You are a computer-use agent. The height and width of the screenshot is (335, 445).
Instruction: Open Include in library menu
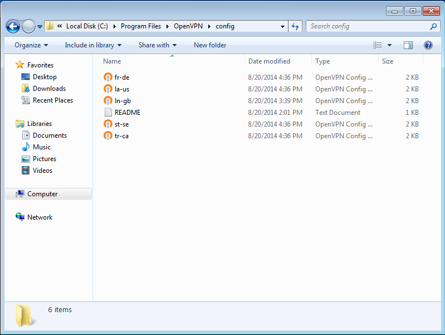pos(93,45)
